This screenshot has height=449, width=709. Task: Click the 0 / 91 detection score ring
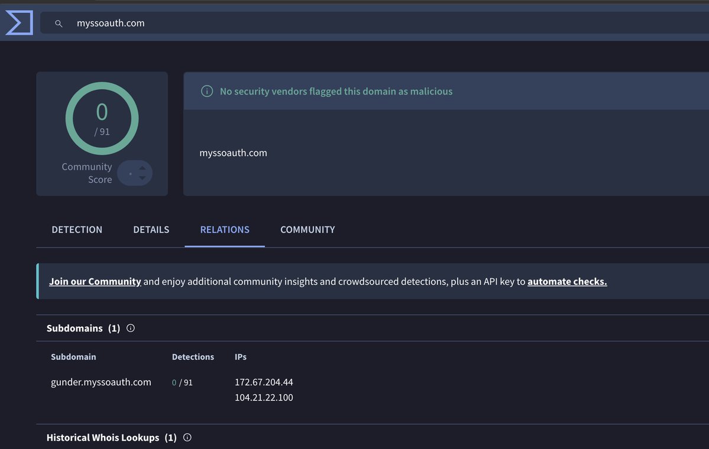(102, 118)
